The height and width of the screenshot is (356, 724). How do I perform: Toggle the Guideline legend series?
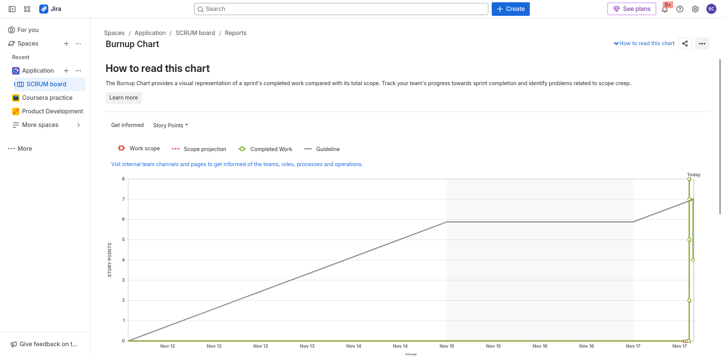coord(322,149)
